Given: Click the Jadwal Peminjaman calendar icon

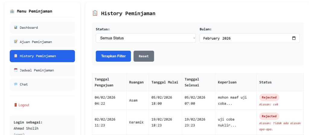Looking at the screenshot, I should pos(16,70).
